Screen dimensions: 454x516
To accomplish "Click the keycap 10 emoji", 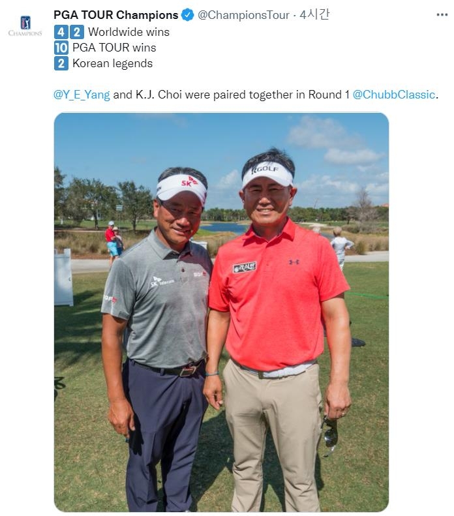I will click(x=61, y=48).
